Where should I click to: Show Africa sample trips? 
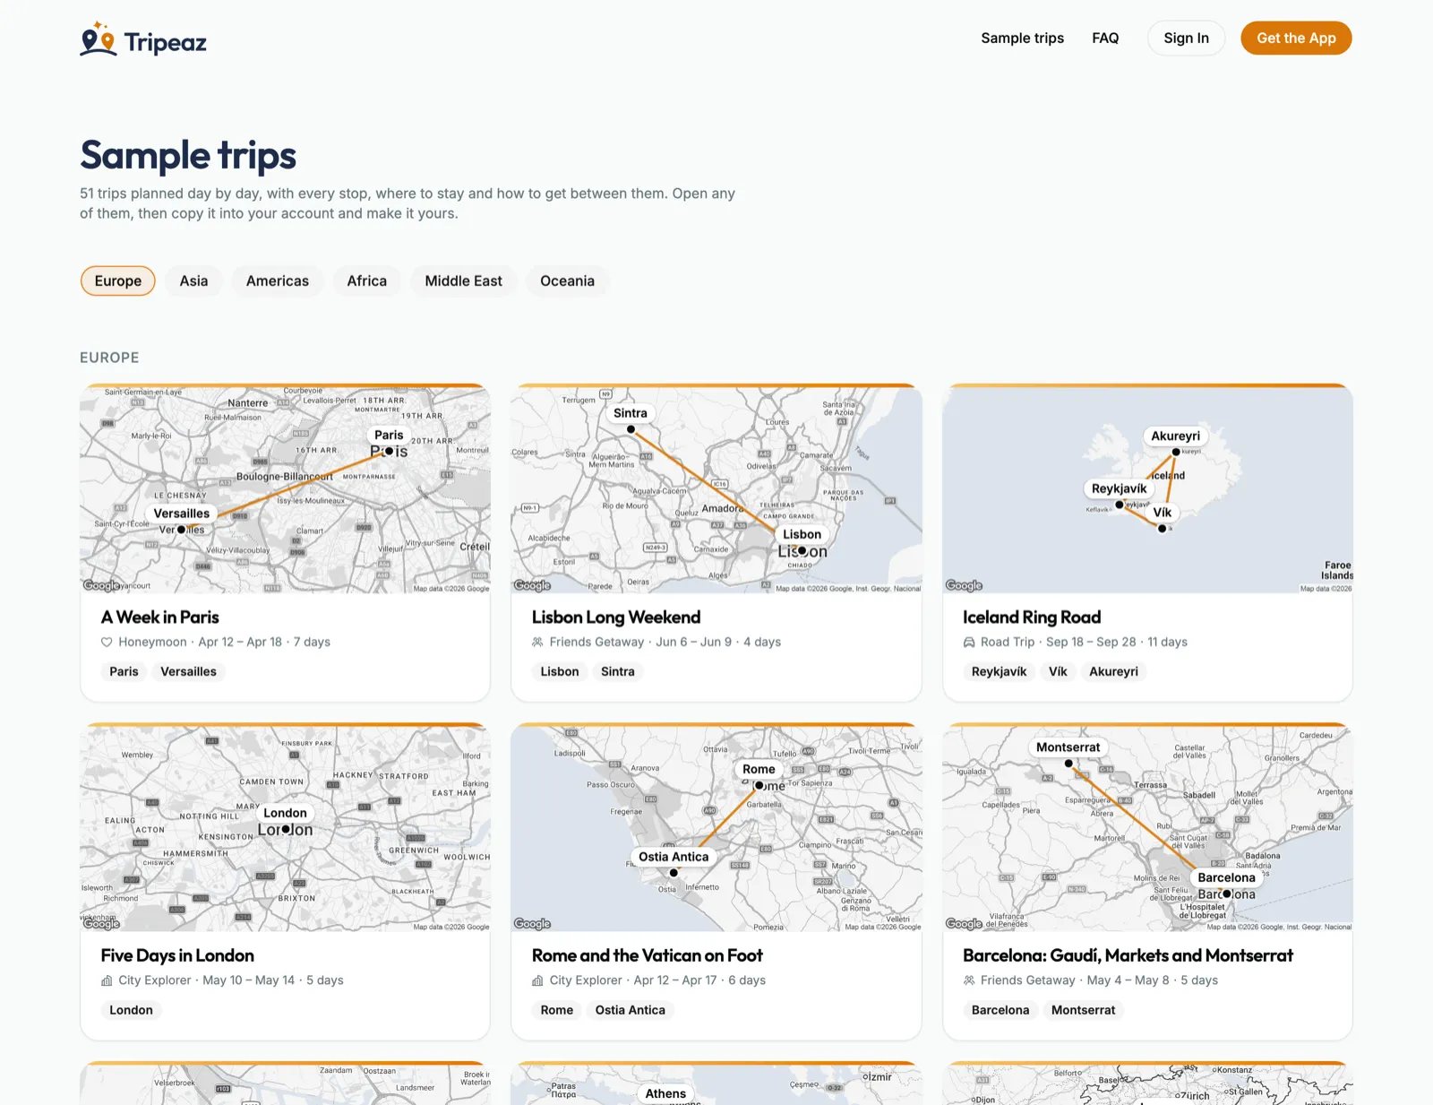click(x=367, y=281)
